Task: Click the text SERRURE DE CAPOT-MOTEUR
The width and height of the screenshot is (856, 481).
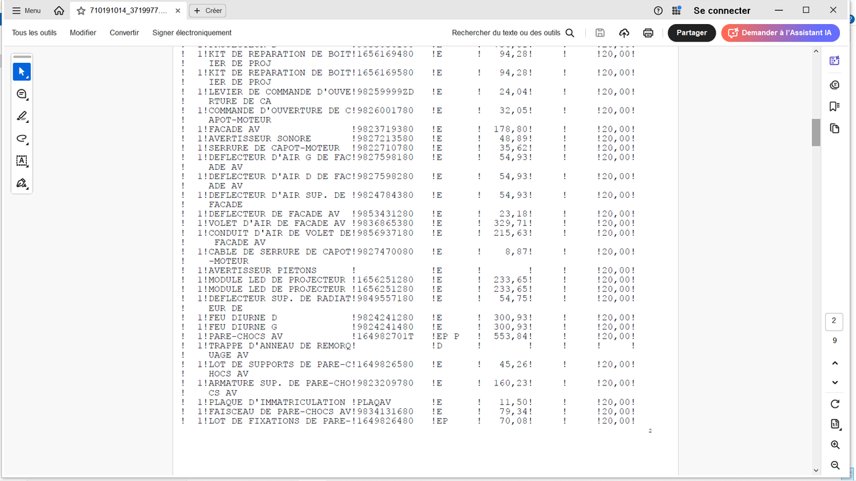Action: (274, 148)
